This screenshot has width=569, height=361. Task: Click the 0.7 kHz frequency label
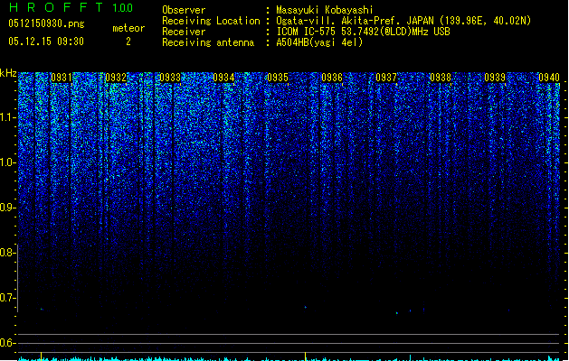tap(7, 298)
